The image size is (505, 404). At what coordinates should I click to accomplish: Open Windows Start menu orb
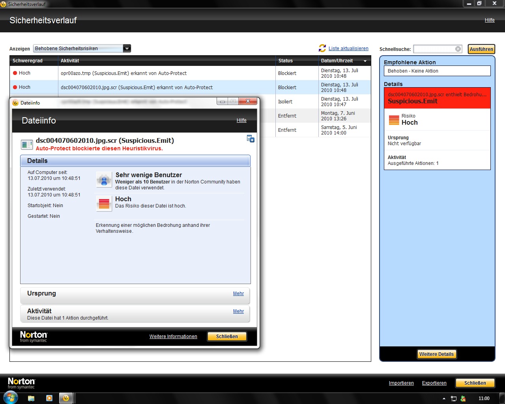pos(11,398)
